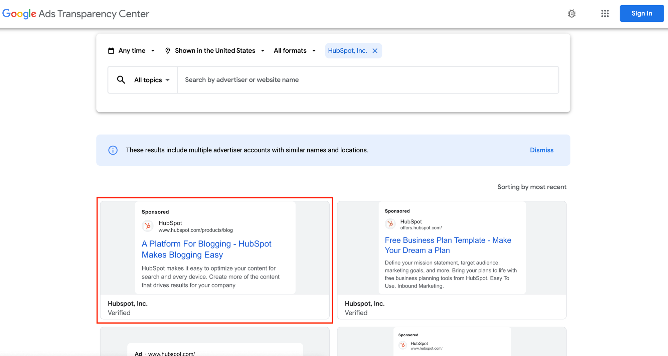Click HubSpot logo in the blogging ad
Image resolution: width=668 pixels, height=356 pixels.
[147, 226]
